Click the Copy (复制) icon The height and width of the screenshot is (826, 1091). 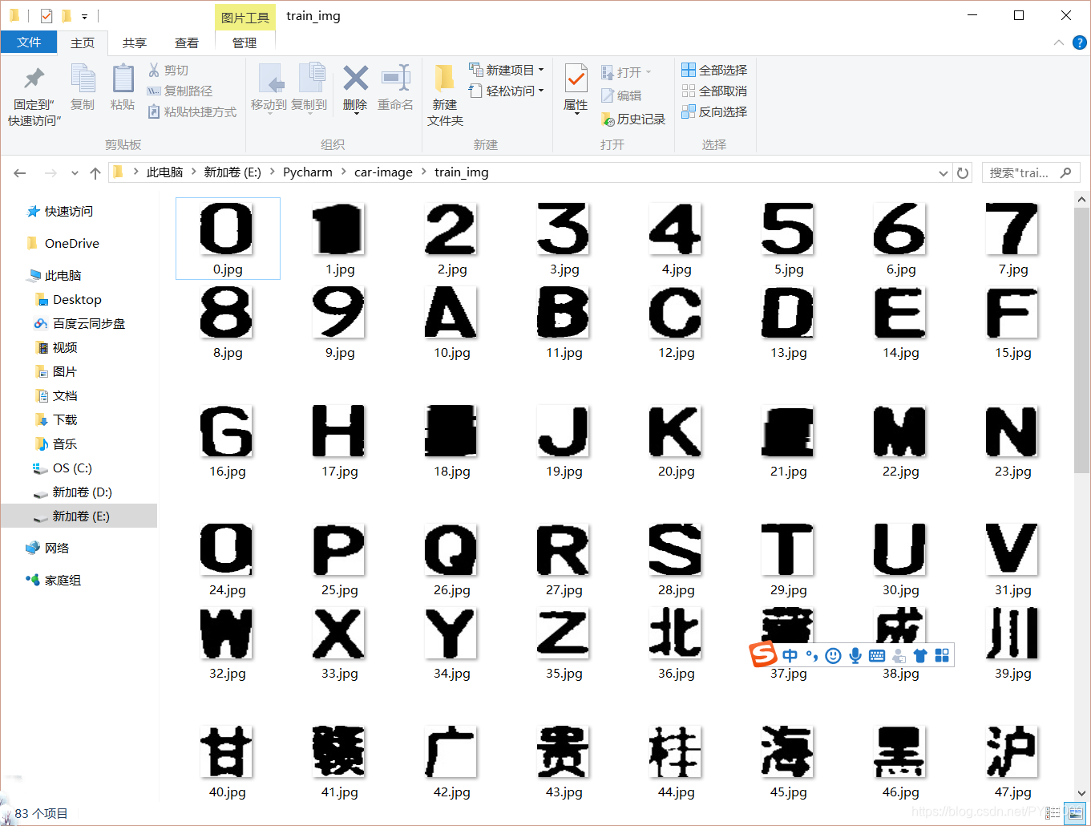[83, 91]
